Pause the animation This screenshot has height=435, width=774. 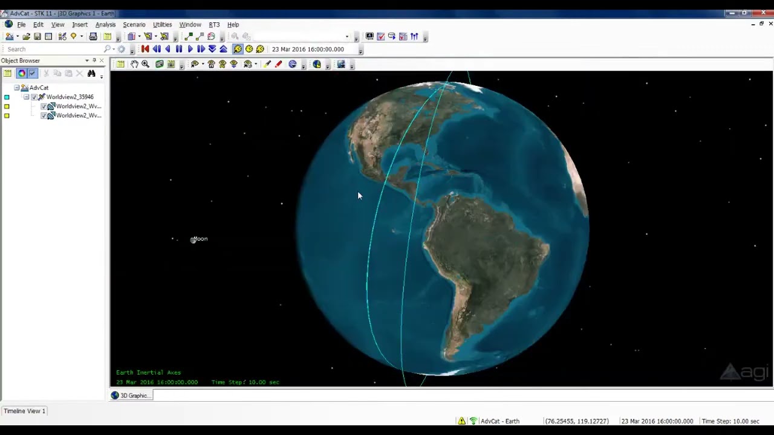(179, 49)
